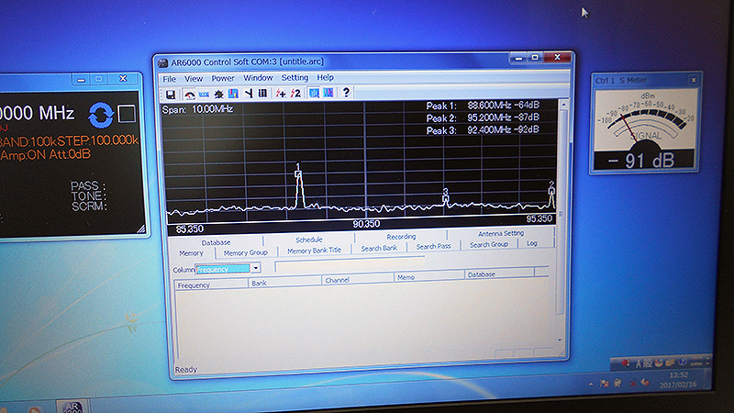Switch to the Search Bank tab
The height and width of the screenshot is (413, 734).
(x=379, y=248)
